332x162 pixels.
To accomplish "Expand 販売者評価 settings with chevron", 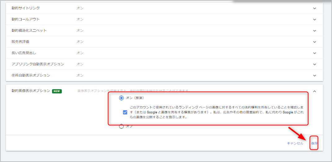I will (314, 42).
